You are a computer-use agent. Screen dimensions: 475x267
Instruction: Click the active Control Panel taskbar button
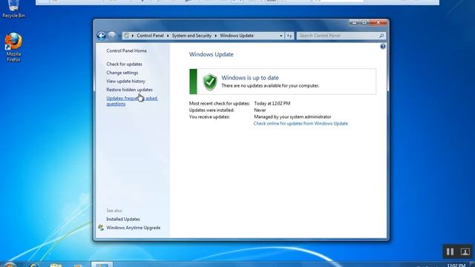pyautogui.click(x=102, y=264)
